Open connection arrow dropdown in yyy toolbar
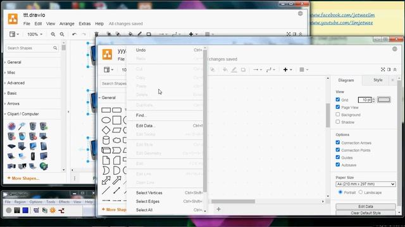Screen dimensions: 405x227 pyautogui.click(x=258, y=69)
